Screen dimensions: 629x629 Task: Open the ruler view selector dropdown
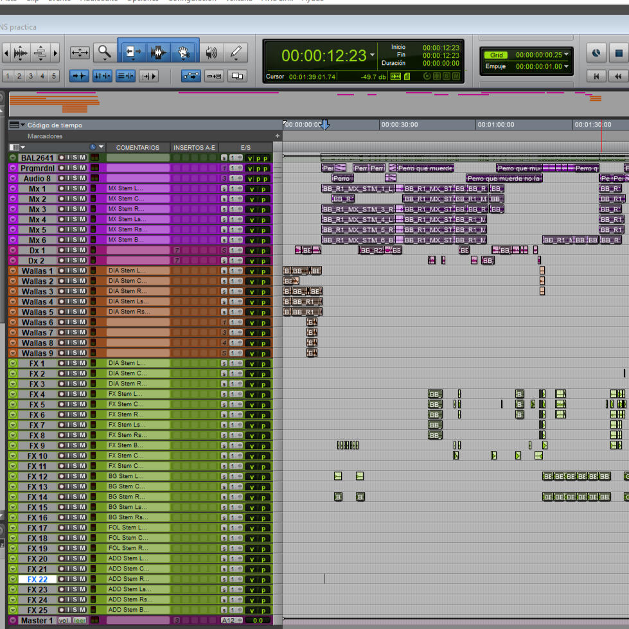(x=17, y=125)
